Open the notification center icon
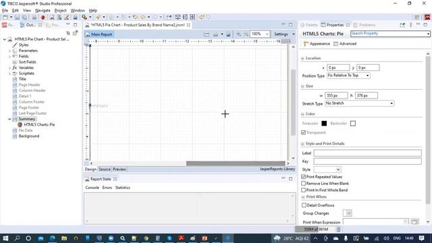 (421, 238)
